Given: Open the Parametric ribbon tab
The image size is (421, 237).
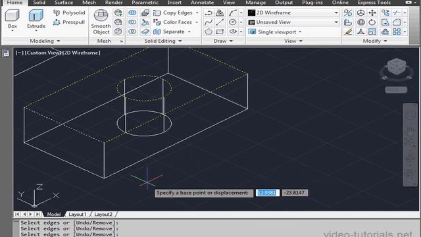Looking at the screenshot, I should [145, 3].
